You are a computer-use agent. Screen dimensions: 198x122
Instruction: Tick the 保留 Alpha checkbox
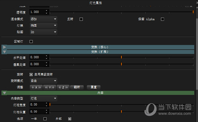click(162, 19)
